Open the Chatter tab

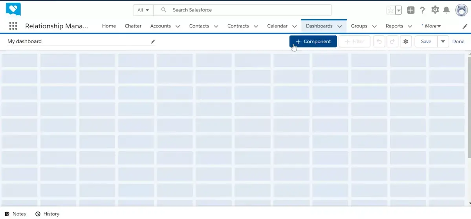133,26
